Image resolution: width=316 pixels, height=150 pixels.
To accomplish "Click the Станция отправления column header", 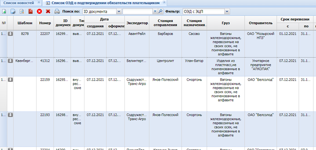I will 165,23.
